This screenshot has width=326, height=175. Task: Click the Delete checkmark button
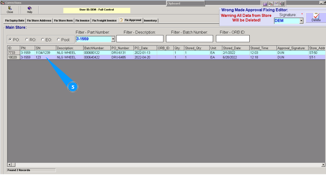316,17
